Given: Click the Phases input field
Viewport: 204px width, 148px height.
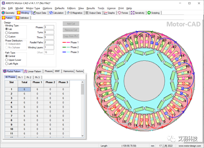Looking at the screenshot, I should pyautogui.click(x=49, y=27).
